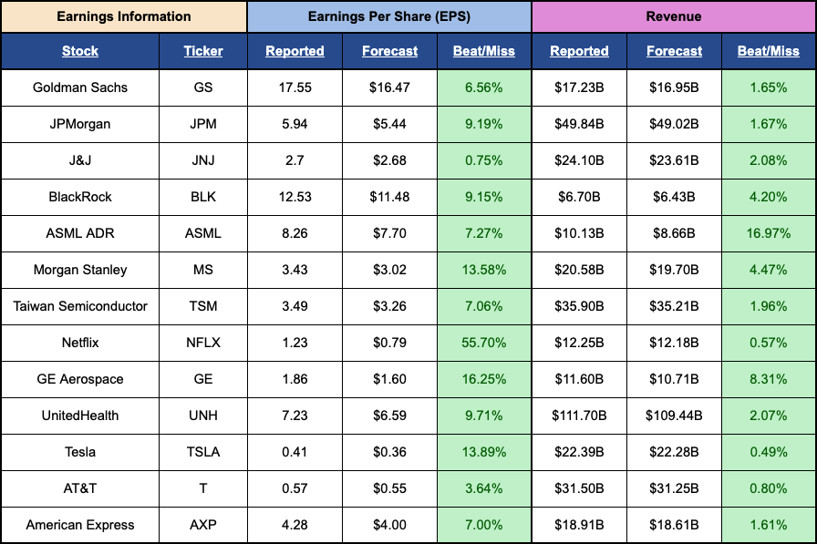The image size is (817, 544).
Task: Select the Earnings Information header cell
Action: coord(124,16)
